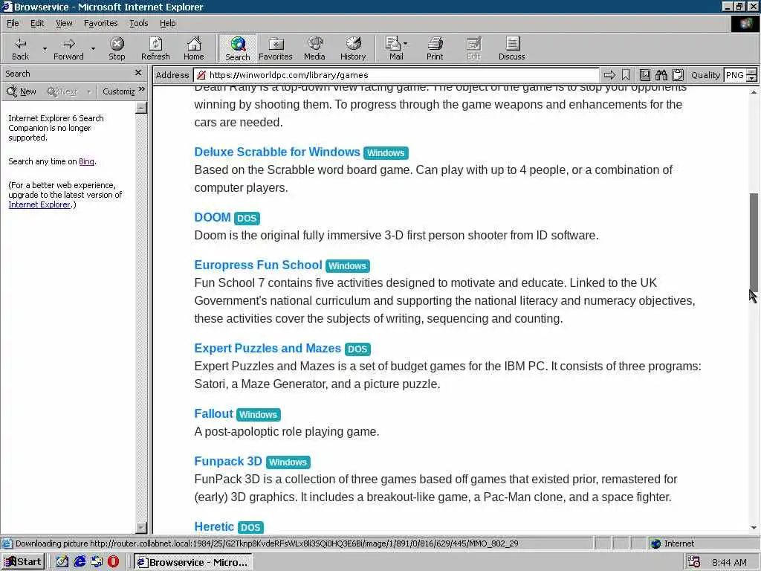
Task: Click the DOS tag beside DOOM
Action: point(247,219)
